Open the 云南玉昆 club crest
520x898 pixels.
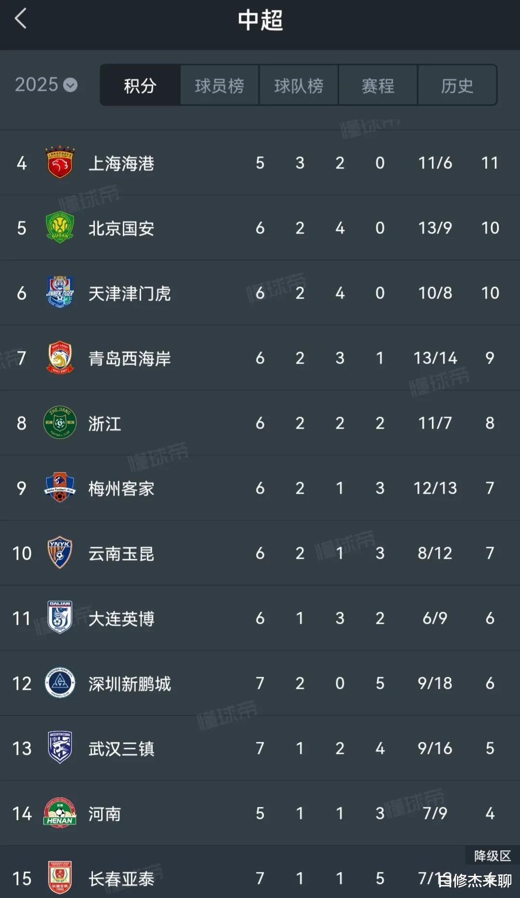coord(60,553)
